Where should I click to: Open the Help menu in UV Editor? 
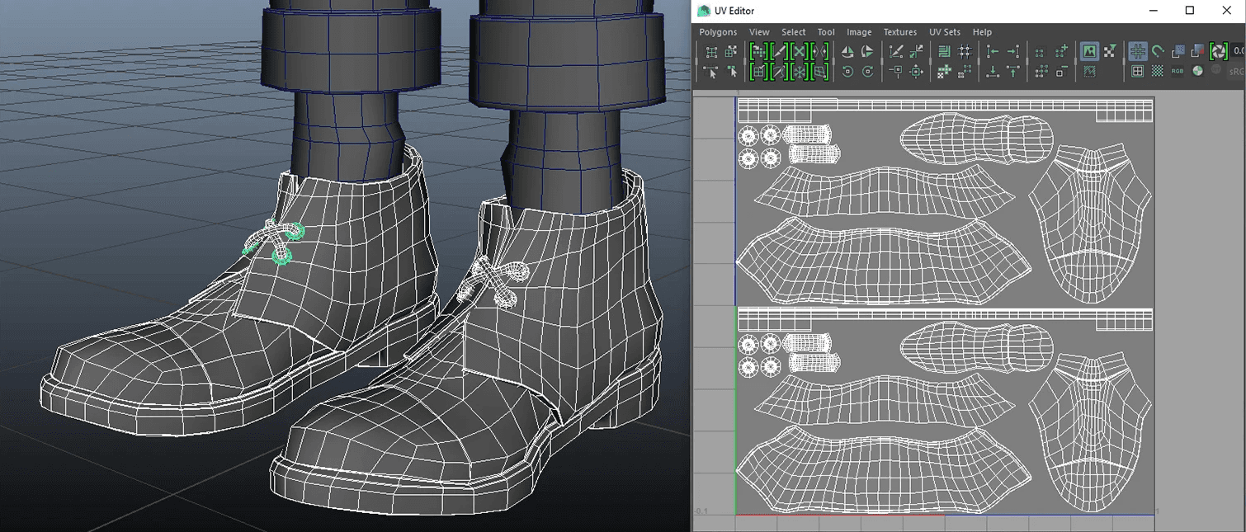point(982,32)
